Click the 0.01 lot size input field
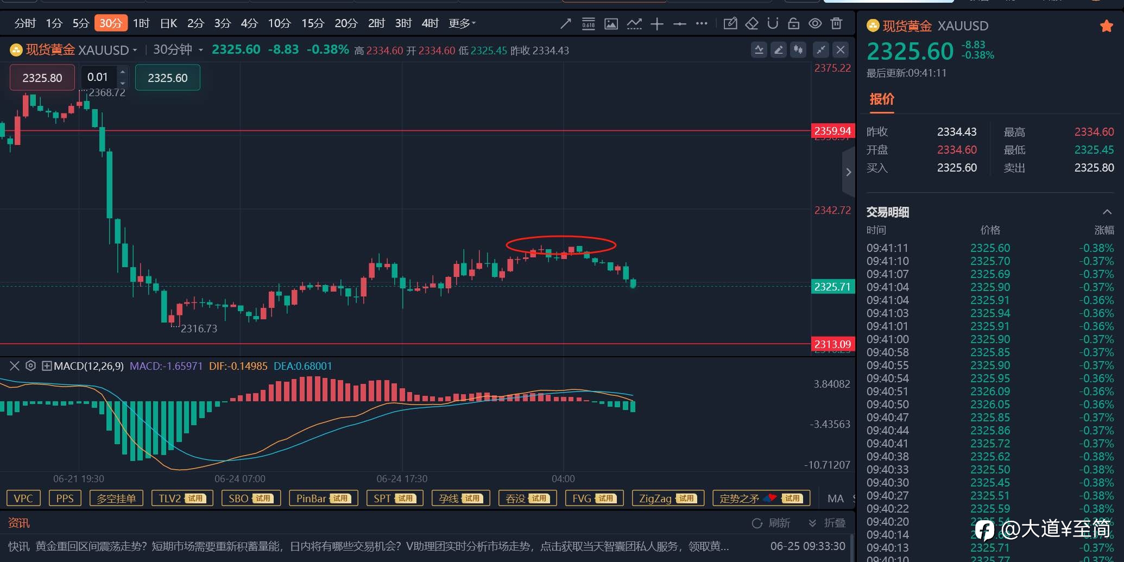This screenshot has width=1124, height=562. 98,78
